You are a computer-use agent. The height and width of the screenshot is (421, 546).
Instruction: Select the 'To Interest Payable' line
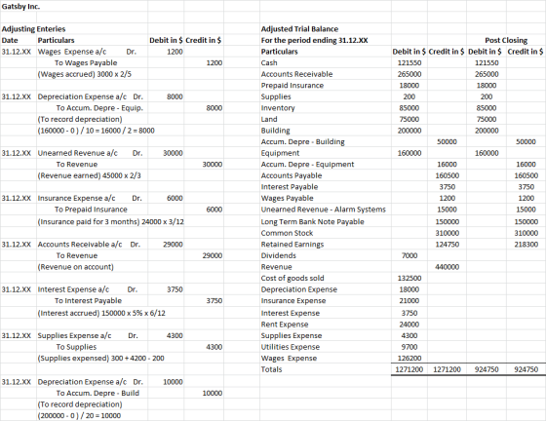tap(88, 300)
